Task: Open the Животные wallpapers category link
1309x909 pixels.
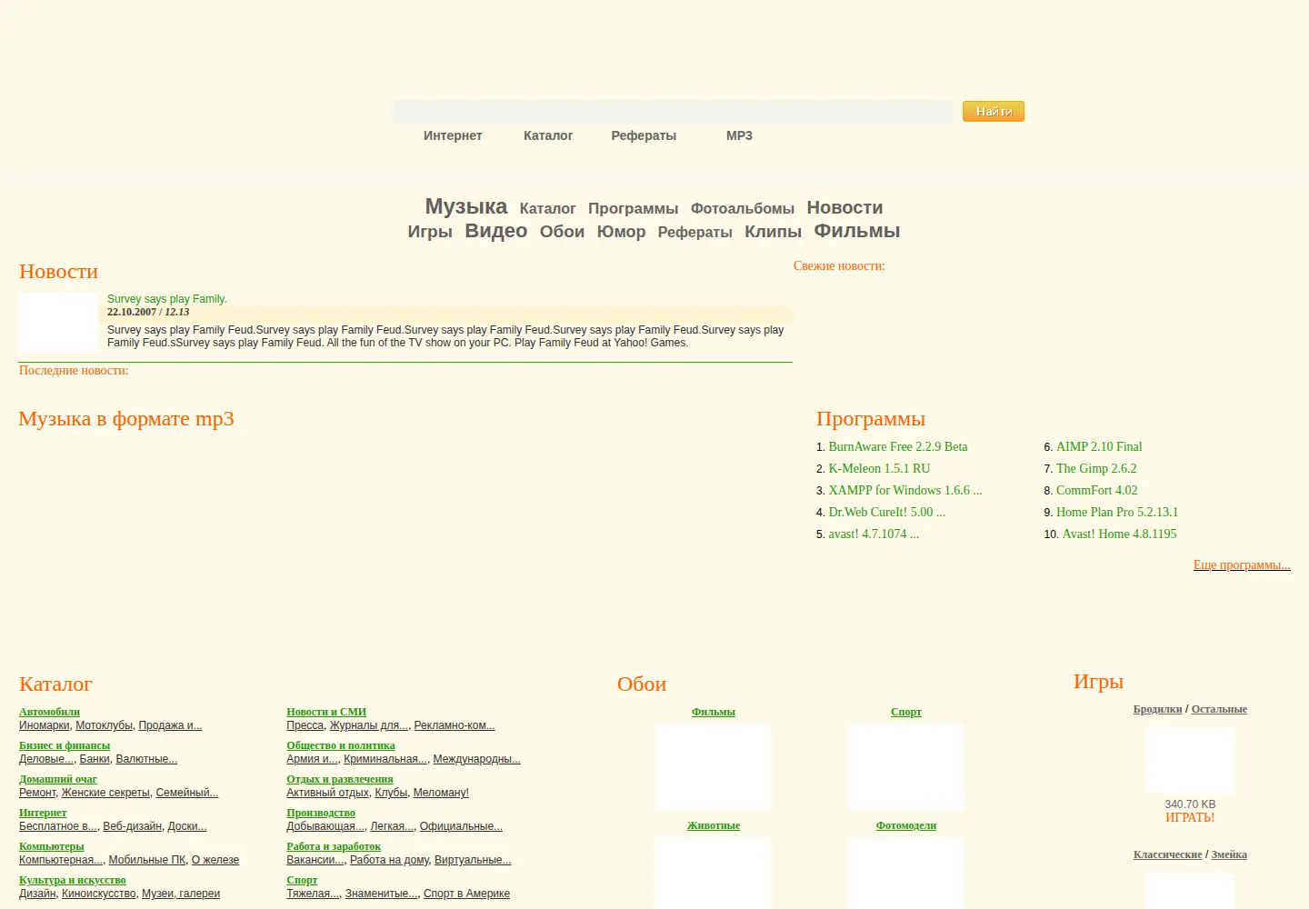Action: point(714,825)
